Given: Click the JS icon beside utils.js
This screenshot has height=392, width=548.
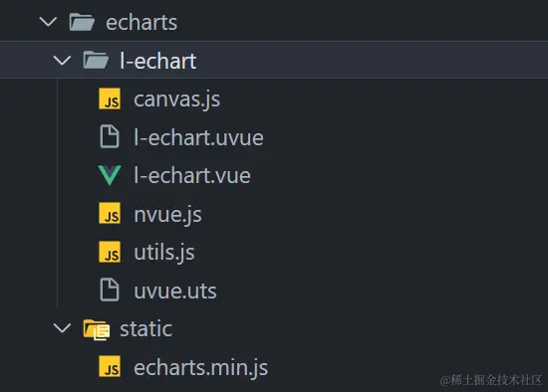Looking at the screenshot, I should pyautogui.click(x=110, y=252).
